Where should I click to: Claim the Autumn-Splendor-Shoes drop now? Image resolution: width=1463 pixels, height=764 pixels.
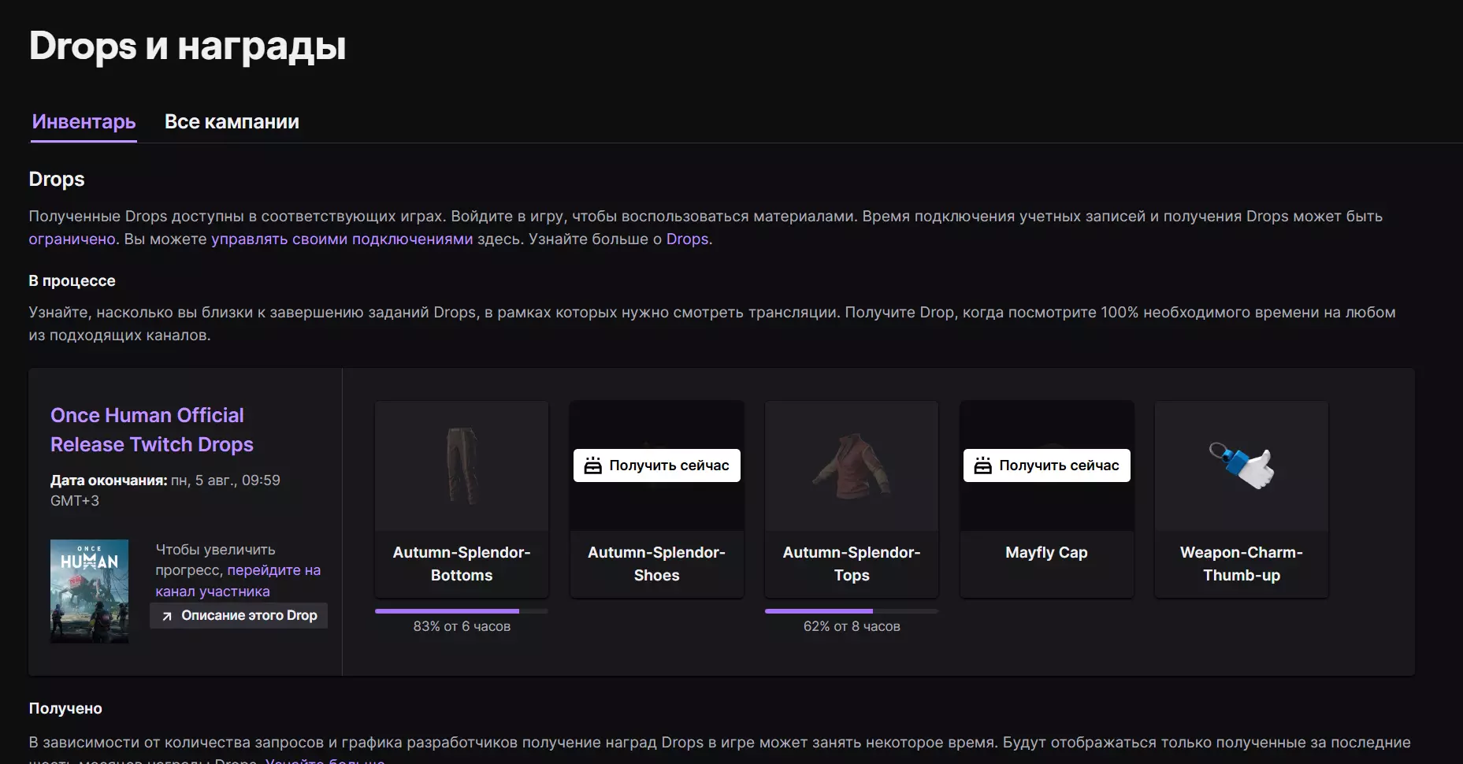[657, 465]
